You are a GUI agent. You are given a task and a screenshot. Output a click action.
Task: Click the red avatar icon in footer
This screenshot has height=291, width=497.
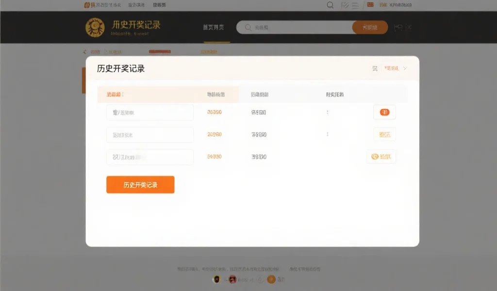(x=232, y=279)
